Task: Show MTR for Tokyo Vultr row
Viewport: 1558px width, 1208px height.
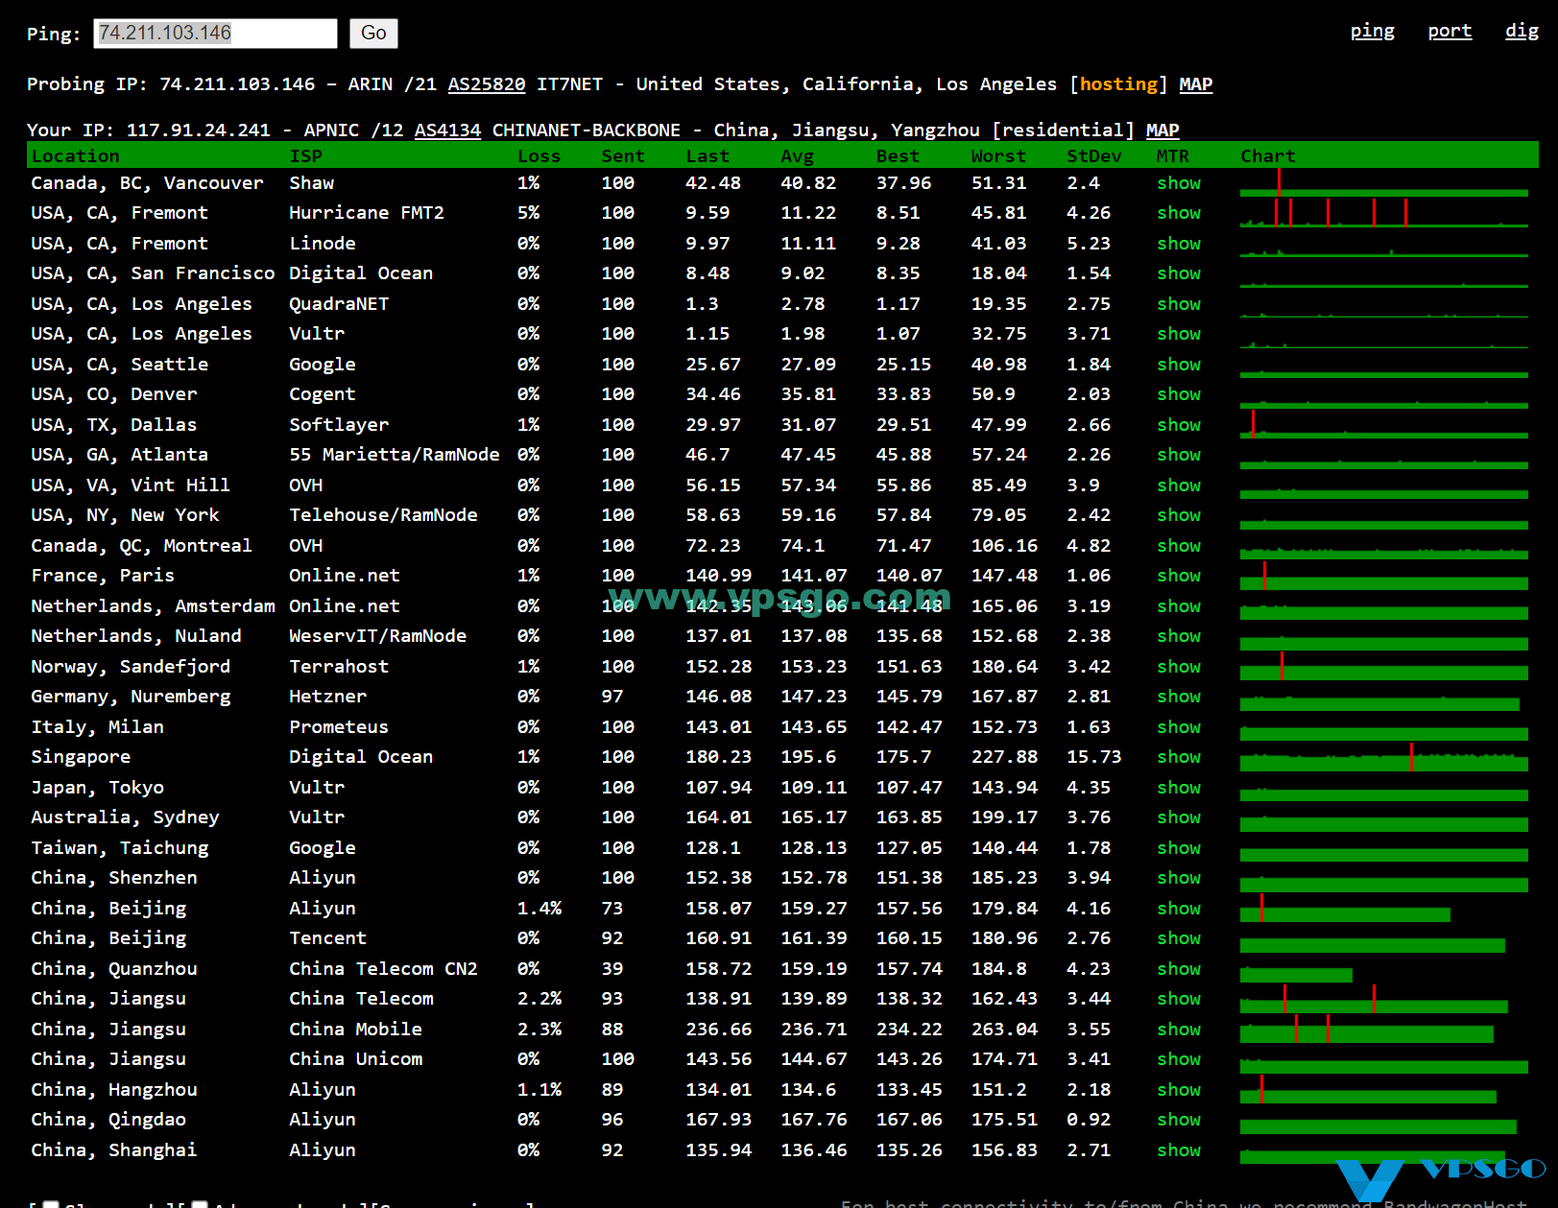Action: pyautogui.click(x=1179, y=788)
